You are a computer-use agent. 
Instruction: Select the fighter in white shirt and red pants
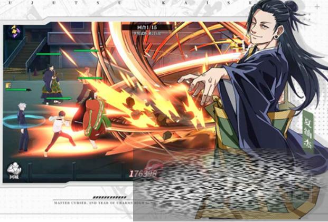pos(59,133)
